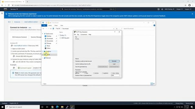The image size is (195, 109).
Task: Select the RSA key type radio button
Action: click(x=76, y=73)
